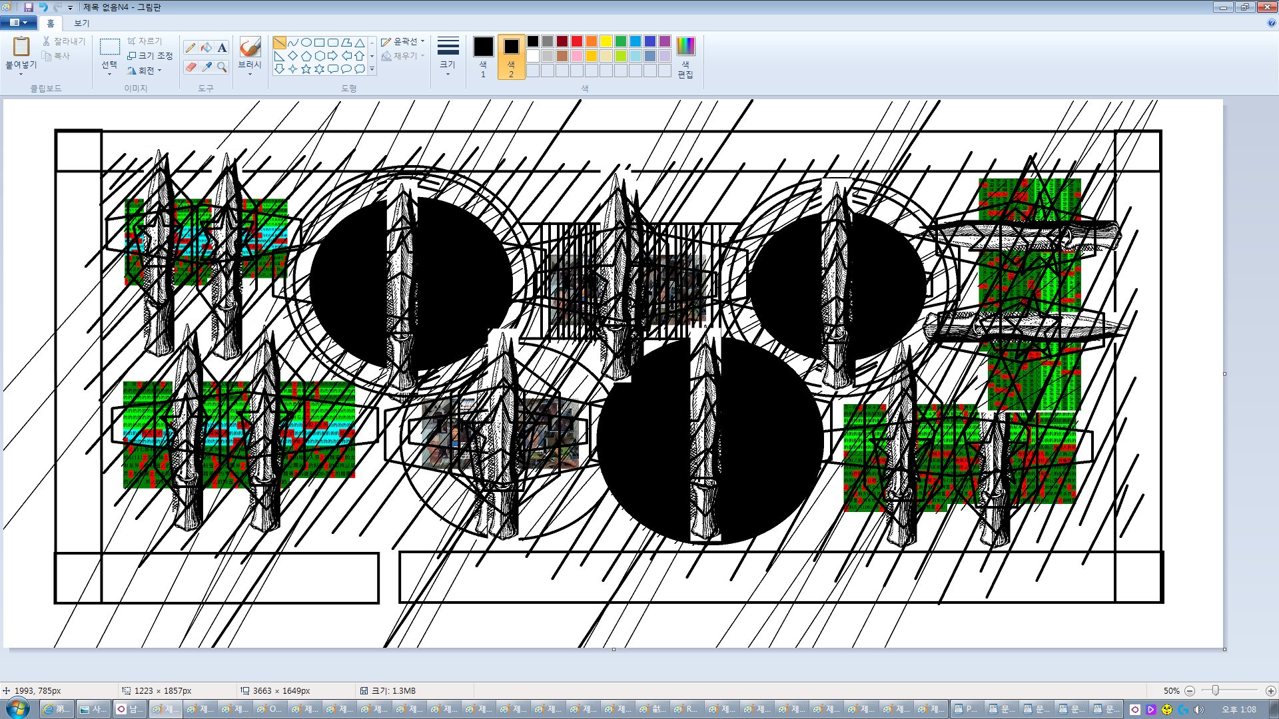
Task: Select the Text tool
Action: (x=222, y=47)
